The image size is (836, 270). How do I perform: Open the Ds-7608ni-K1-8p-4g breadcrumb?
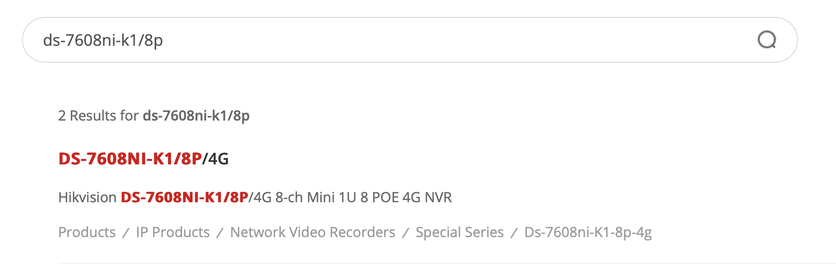coord(588,232)
